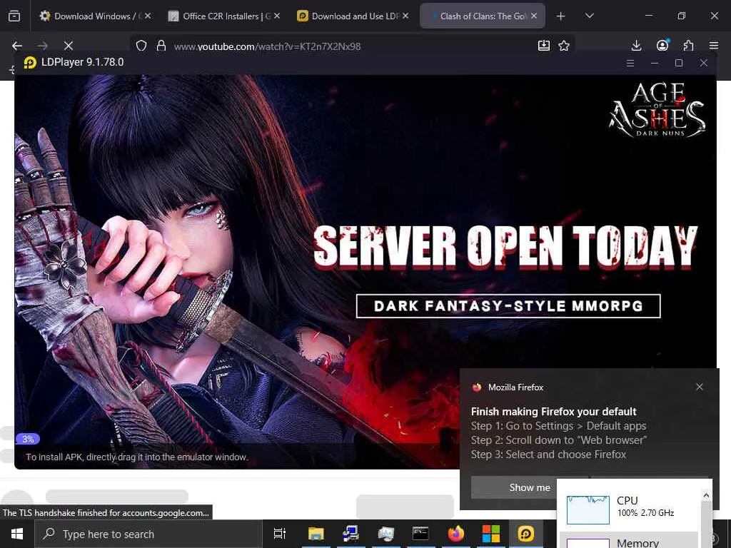Bookmark this page with star icon
Image resolution: width=731 pixels, height=548 pixels.
[564, 46]
